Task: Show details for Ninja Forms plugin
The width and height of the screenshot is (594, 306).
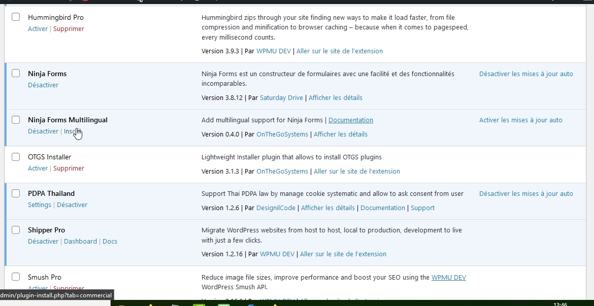Action: click(336, 98)
